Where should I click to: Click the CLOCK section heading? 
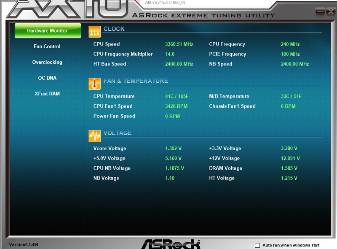[114, 29]
